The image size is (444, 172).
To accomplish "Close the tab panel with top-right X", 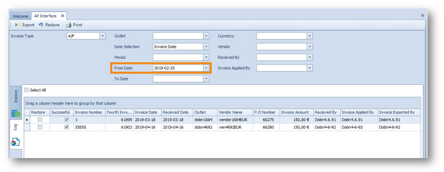I will (x=422, y=15).
